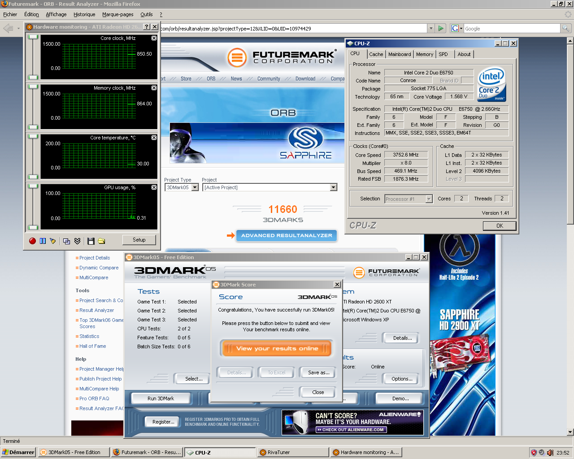The height and width of the screenshot is (459, 574).
Task: Click the Démarrer start button
Action: pos(18,452)
